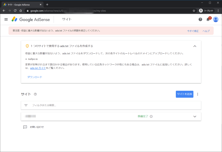Maximize the browser window

tap(210, 3)
